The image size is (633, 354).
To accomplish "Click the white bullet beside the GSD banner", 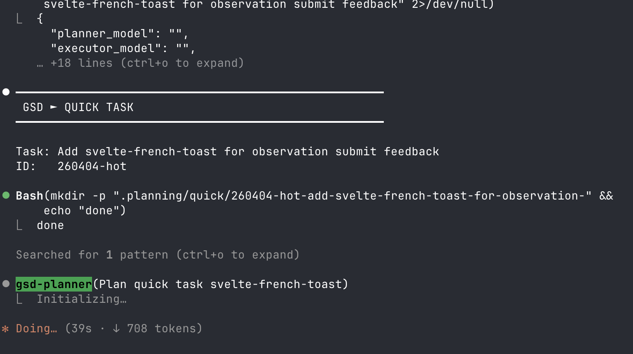I will [6, 92].
